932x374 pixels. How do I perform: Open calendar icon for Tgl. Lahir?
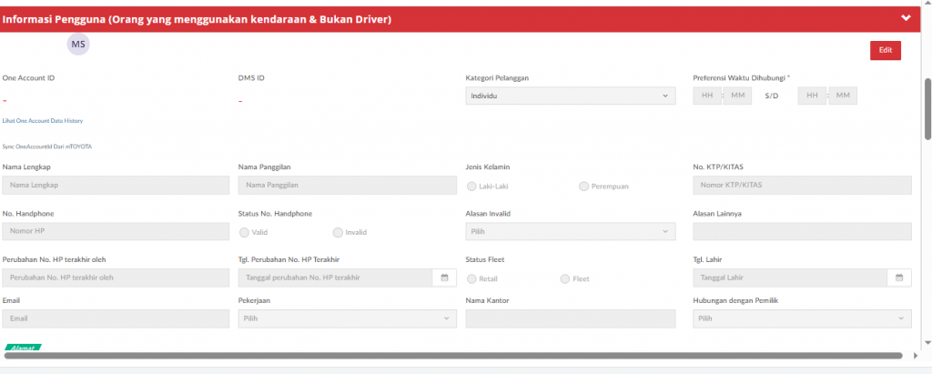(x=899, y=278)
